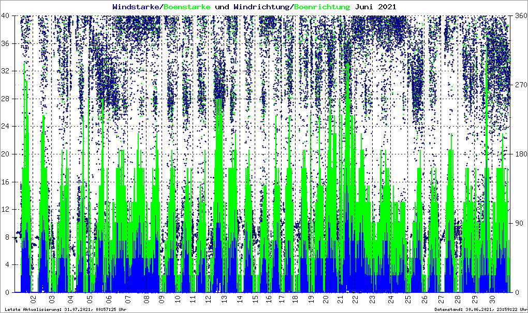Select day 20 on the date axis
528x313 pixels.
[x=325, y=299]
